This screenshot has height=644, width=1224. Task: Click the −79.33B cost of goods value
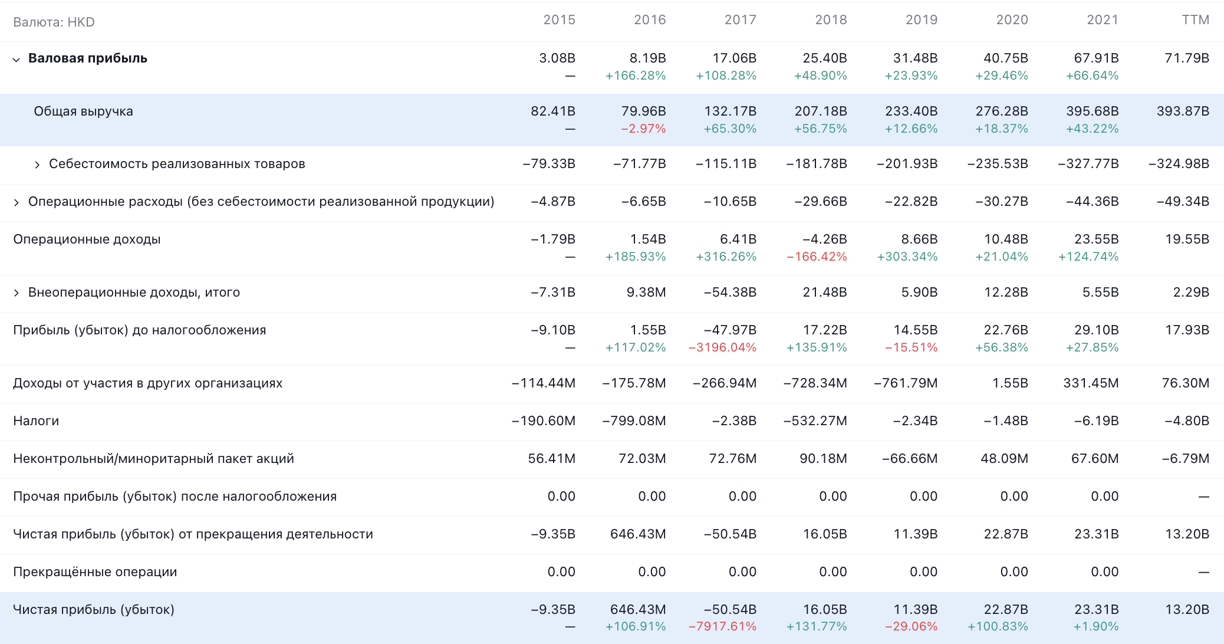click(549, 164)
